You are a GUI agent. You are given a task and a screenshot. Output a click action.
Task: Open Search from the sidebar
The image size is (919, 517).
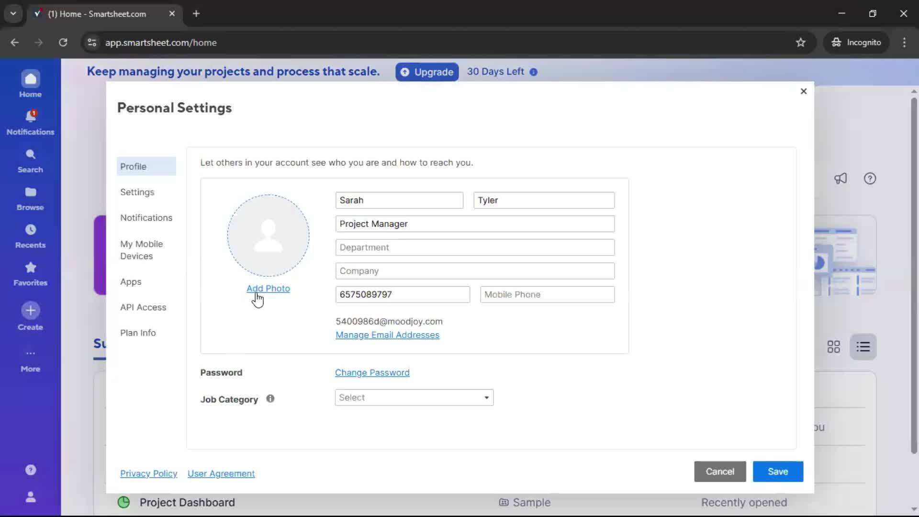pos(30,159)
